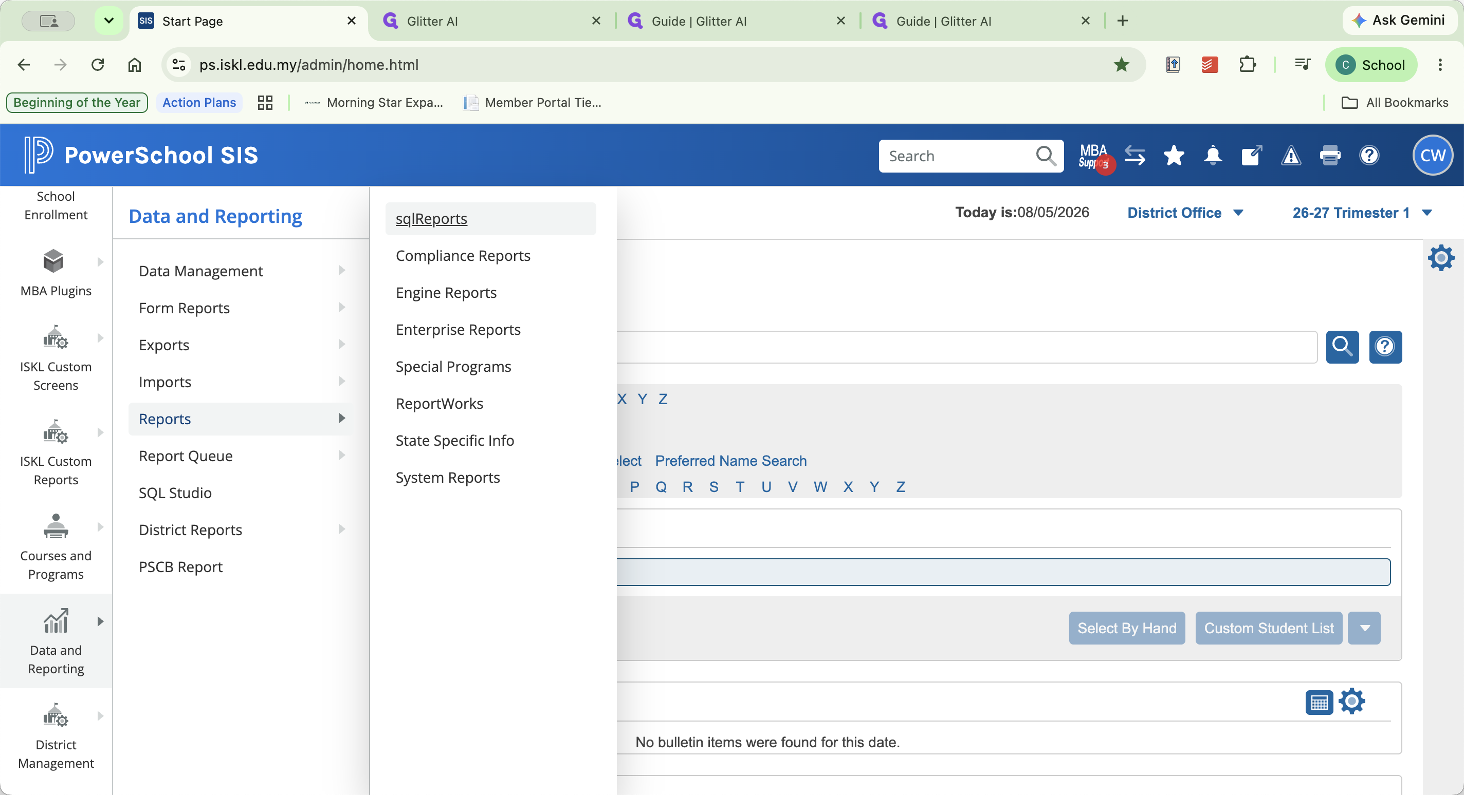Image resolution: width=1464 pixels, height=795 pixels.
Task: Open 26-27 Trimester 1 term dropdown
Action: [1361, 213]
